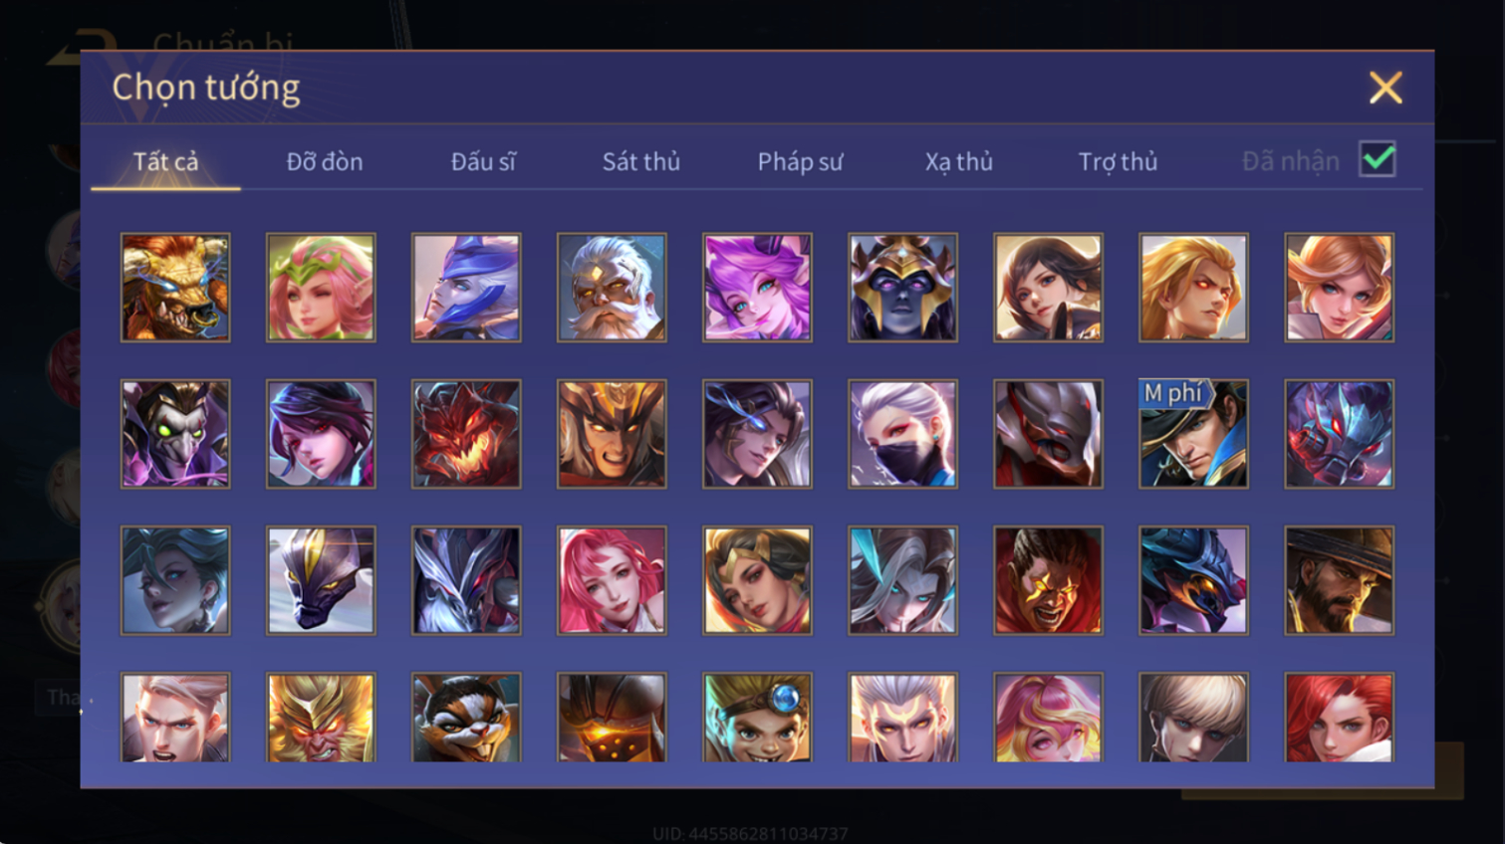
Task: Choose the masked white-haired ninja hero
Action: 902,434
